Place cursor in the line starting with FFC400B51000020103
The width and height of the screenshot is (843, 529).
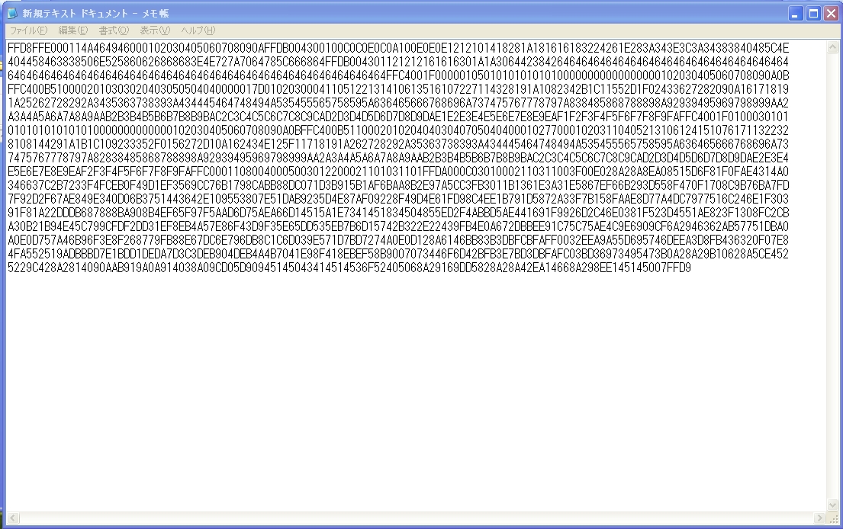click(397, 89)
